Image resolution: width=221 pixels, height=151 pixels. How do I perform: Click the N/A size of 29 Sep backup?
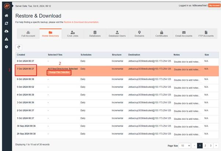[x=206, y=134]
